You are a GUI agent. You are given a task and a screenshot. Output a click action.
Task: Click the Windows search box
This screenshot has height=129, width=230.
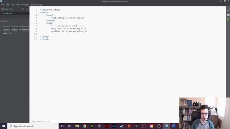click(x=33, y=126)
